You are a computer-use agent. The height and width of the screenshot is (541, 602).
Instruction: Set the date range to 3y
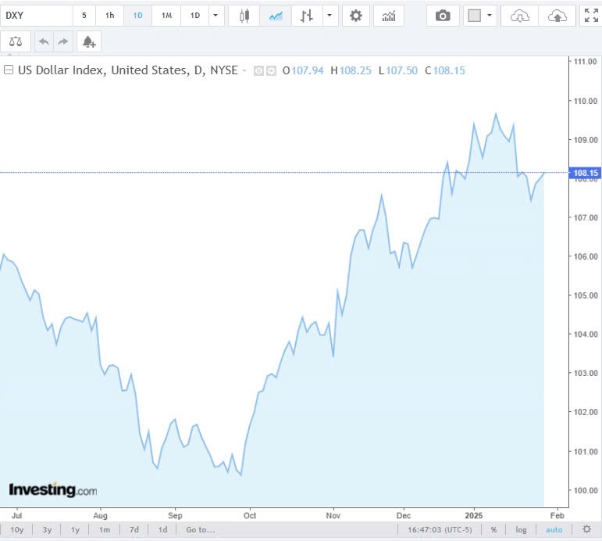tap(47, 529)
